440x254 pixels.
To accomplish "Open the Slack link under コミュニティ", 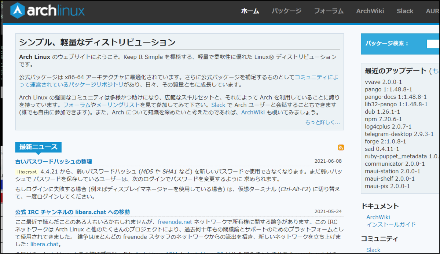I will [x=373, y=250].
